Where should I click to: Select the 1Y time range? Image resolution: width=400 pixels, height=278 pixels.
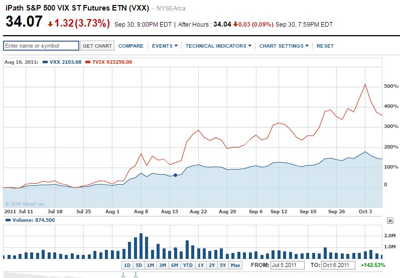pyautogui.click(x=201, y=265)
